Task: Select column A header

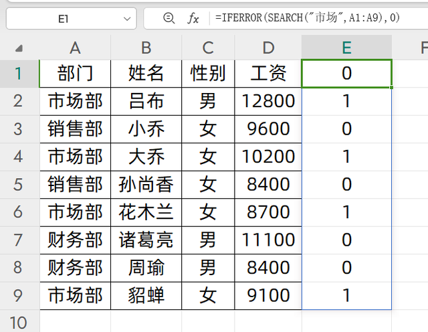Action: coord(75,48)
